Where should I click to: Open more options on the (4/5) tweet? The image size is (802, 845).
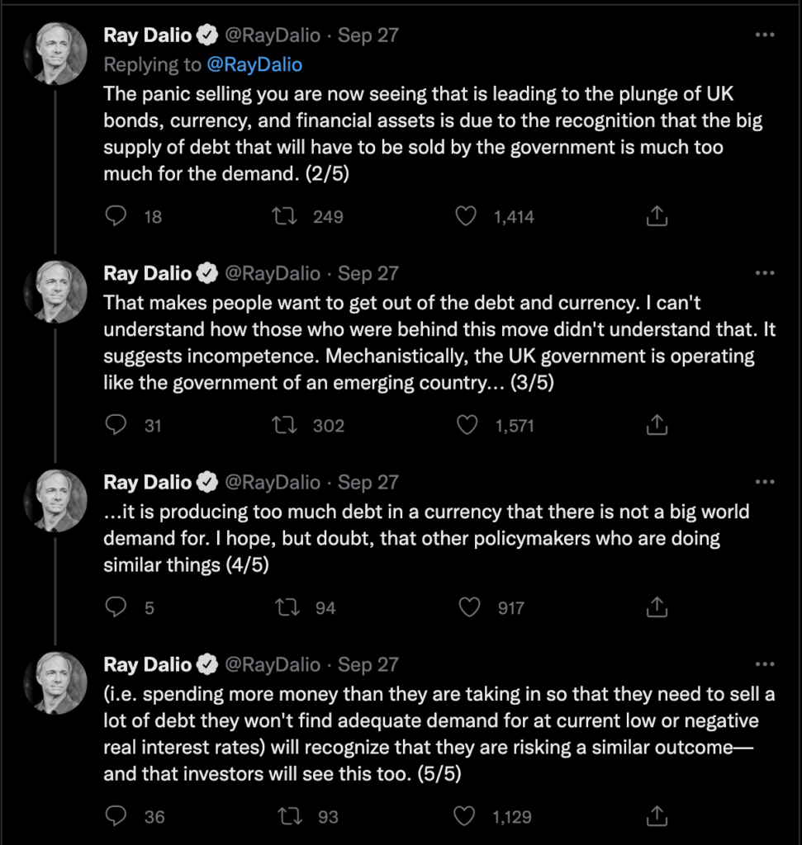765,482
